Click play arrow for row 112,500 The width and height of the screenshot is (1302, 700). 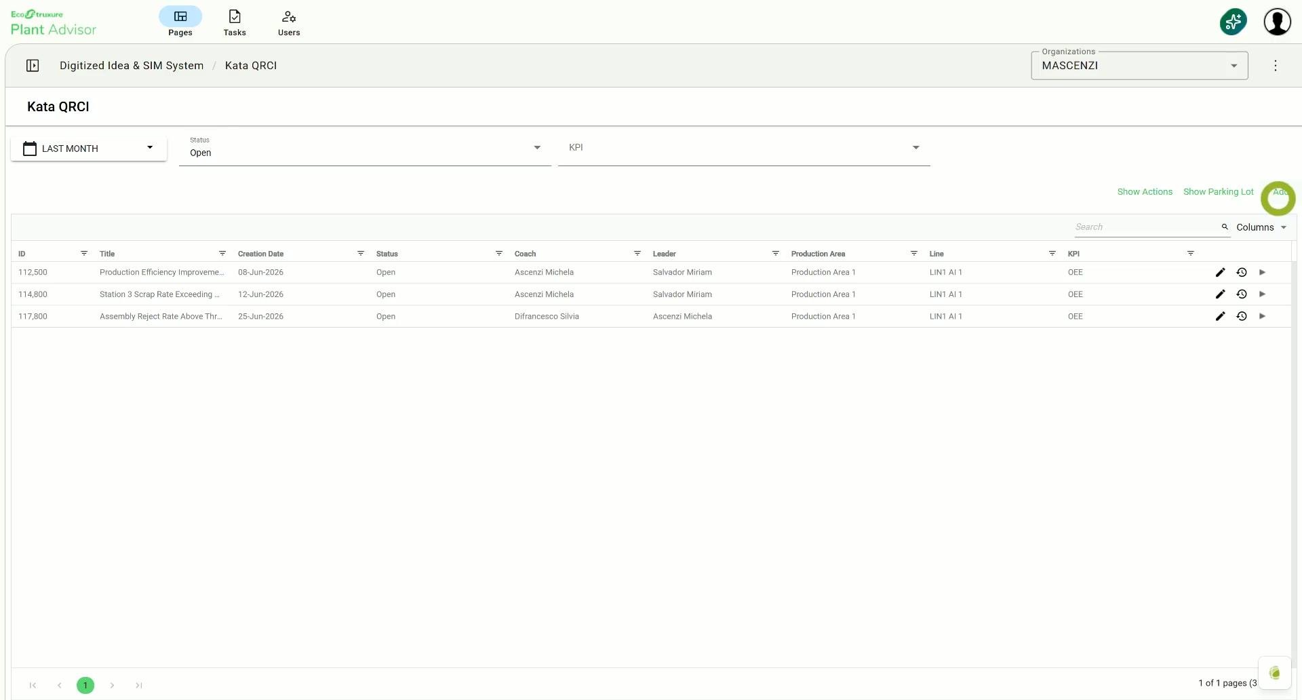(1262, 273)
